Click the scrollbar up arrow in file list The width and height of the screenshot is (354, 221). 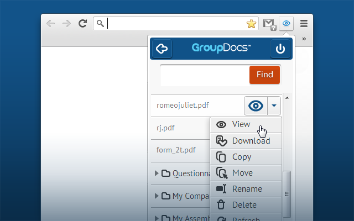287,98
